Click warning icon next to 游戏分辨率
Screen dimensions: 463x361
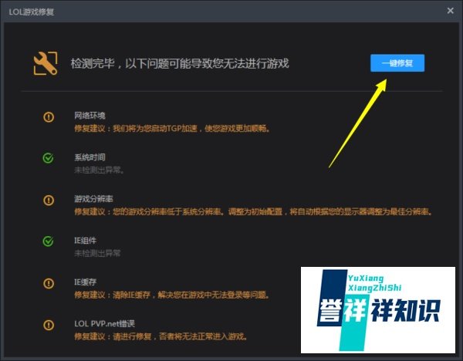coord(49,200)
